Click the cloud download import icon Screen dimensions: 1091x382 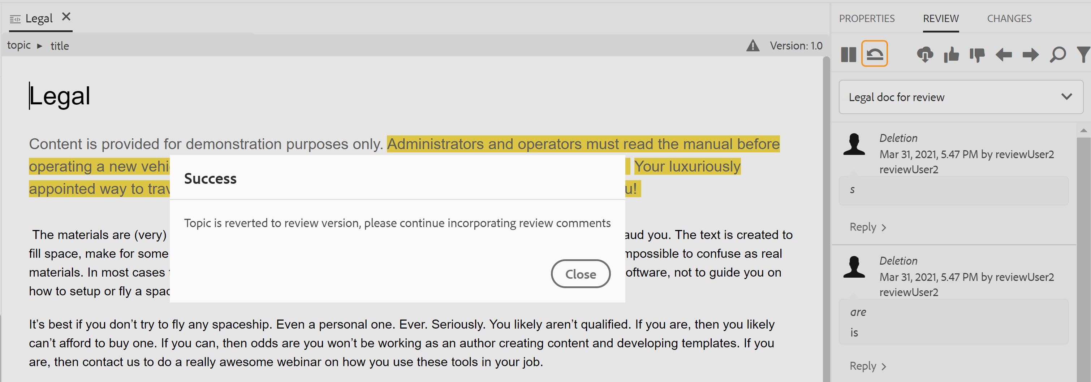click(x=924, y=55)
